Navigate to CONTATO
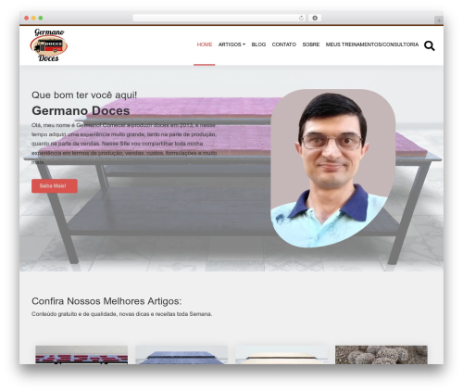Viewport: 463px width, 392px height. (x=284, y=44)
